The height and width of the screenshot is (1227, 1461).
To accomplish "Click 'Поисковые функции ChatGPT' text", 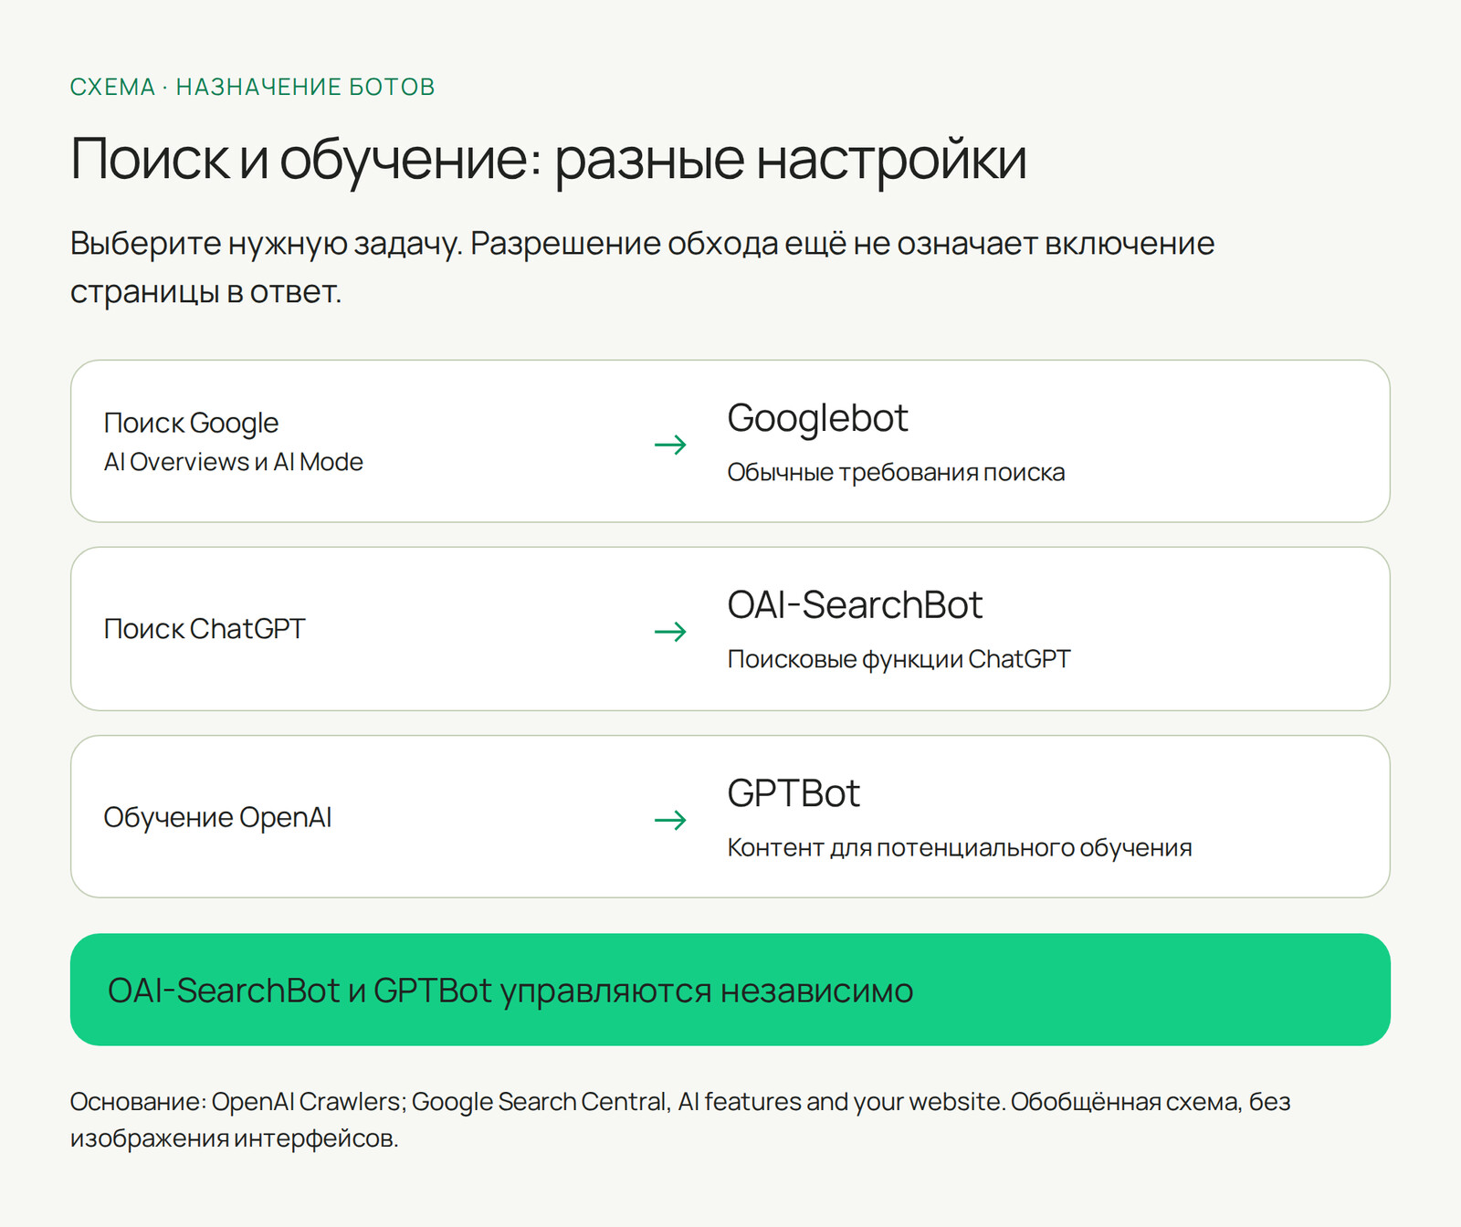I will pyautogui.click(x=899, y=659).
